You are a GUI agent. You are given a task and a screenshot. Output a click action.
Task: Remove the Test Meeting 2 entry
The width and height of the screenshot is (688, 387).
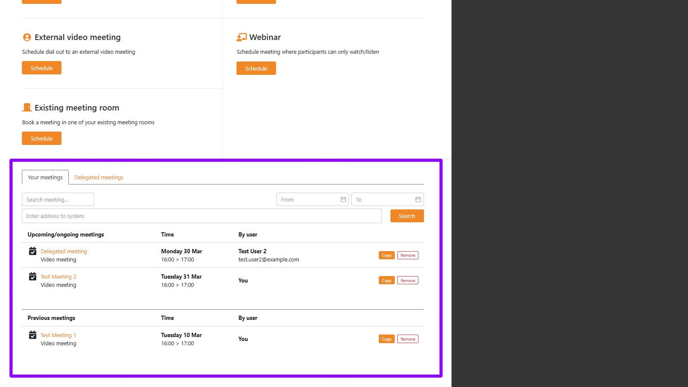click(408, 280)
